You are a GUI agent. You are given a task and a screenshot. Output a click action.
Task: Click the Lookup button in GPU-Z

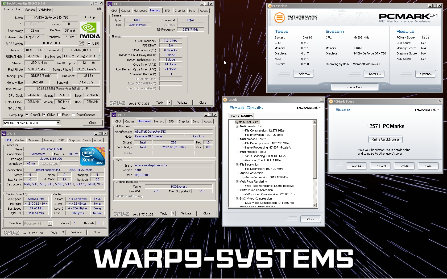point(90,17)
